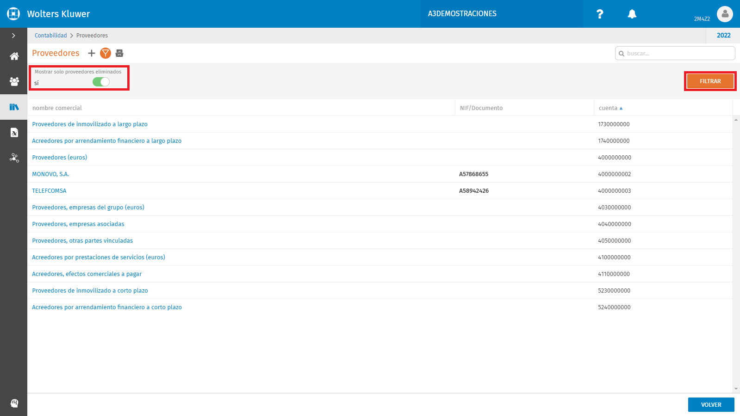Open A3DEMOSTRACIONES company selector
The width and height of the screenshot is (740, 416).
coord(462,14)
